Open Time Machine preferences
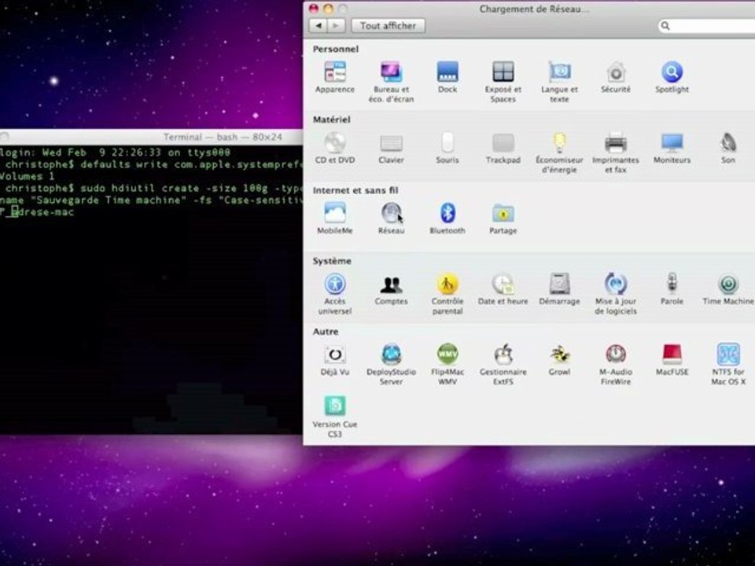This screenshot has height=566, width=755. (728, 289)
